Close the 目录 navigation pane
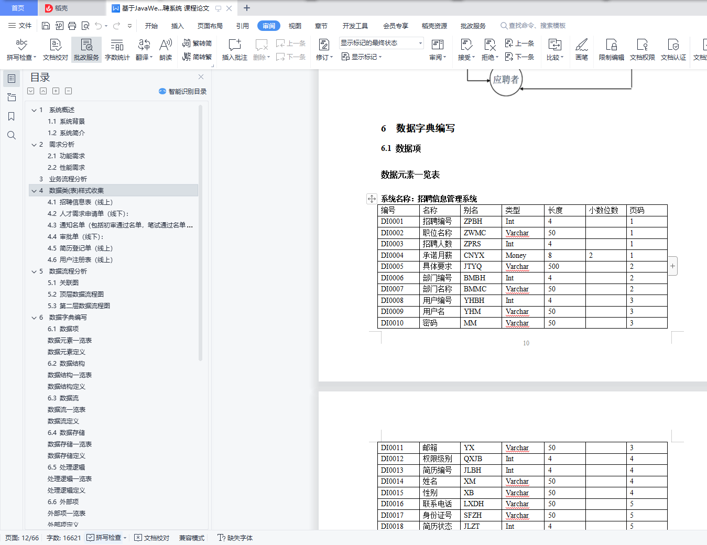The height and width of the screenshot is (545, 707). pos(201,77)
